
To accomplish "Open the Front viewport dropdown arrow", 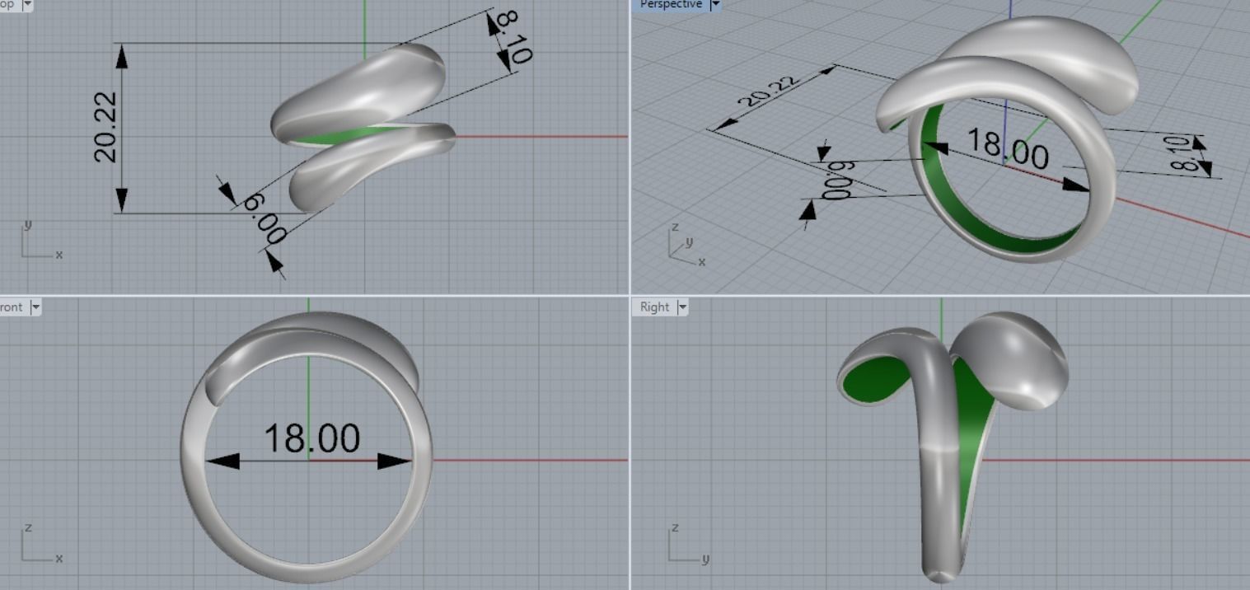I will (35, 307).
